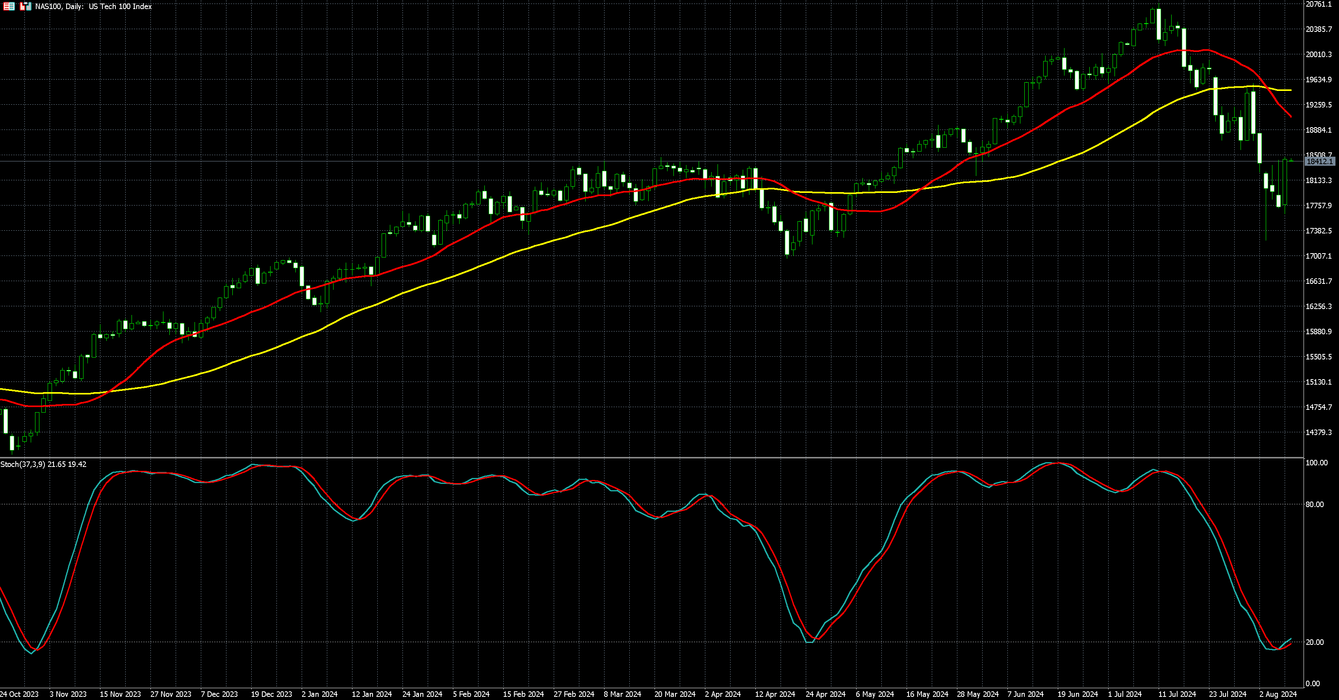Select the 20.00 stochastic level label
This screenshot has width=1339, height=700.
pos(1315,642)
